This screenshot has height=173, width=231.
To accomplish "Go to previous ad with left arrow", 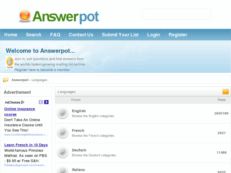I will (41, 102).
